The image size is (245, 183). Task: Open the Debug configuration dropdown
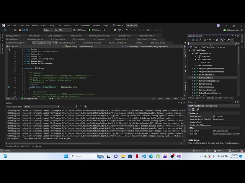(48, 30)
